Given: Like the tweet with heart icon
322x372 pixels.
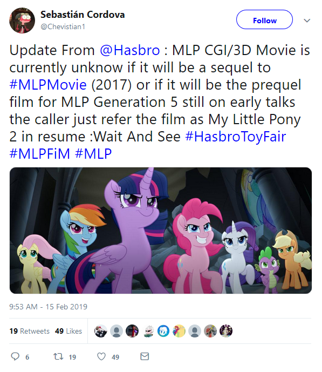Looking at the screenshot, I should click(101, 356).
